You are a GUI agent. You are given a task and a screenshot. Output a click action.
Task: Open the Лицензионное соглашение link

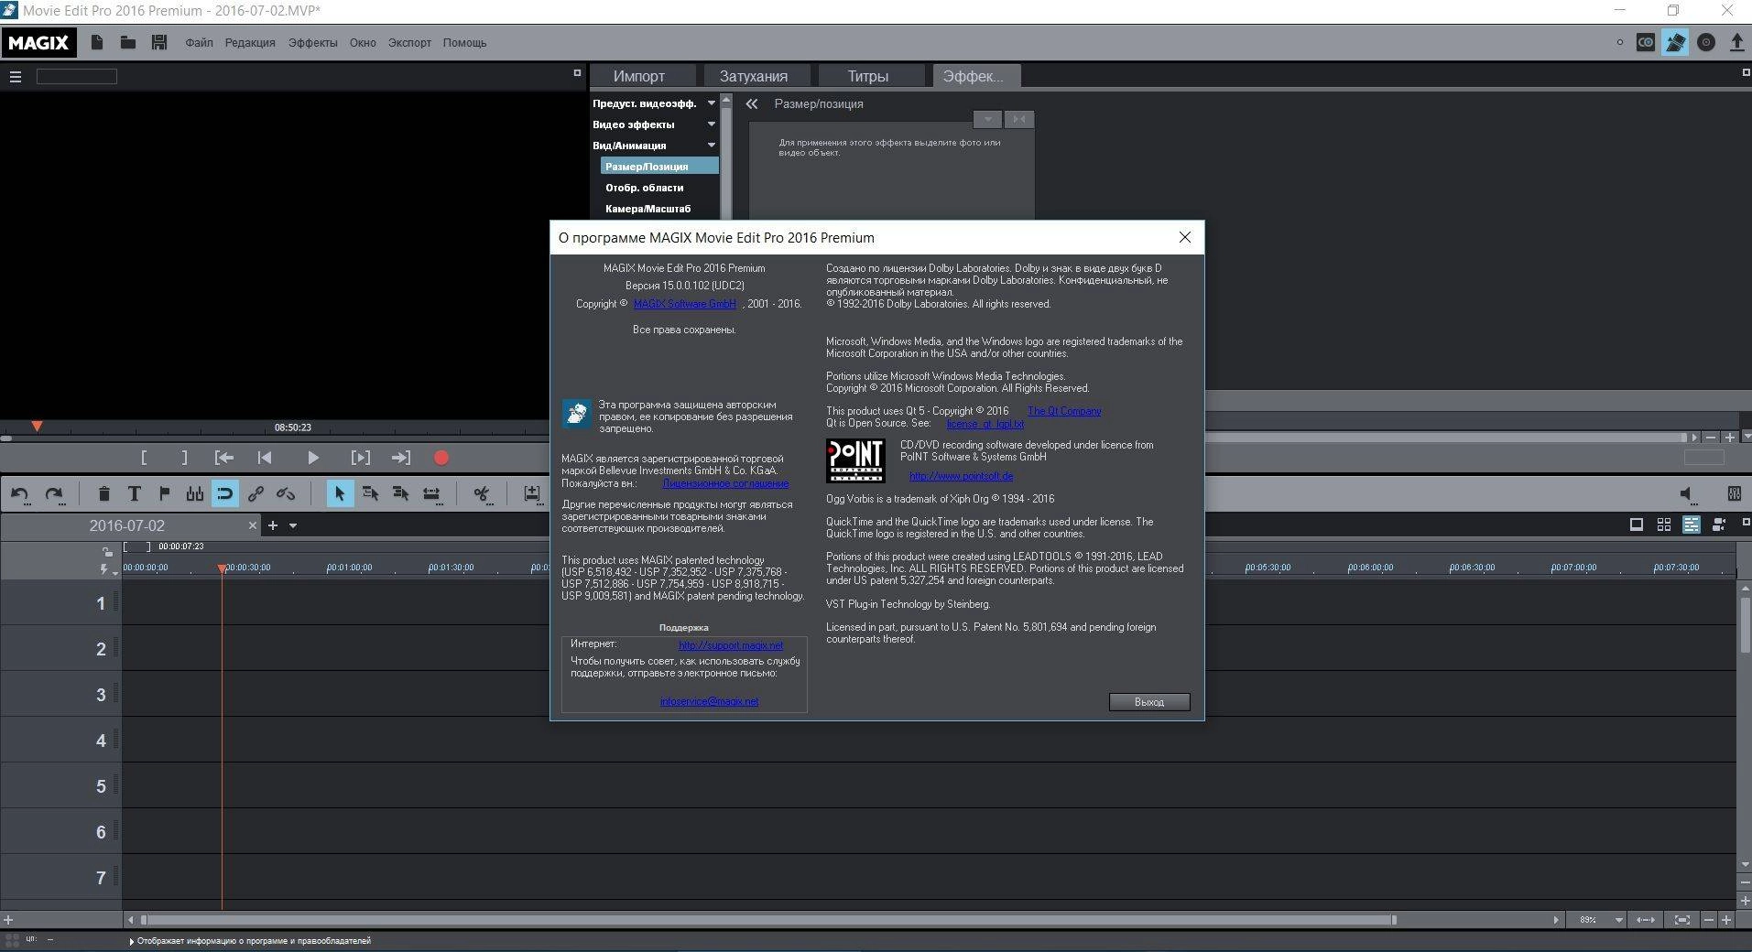(725, 483)
